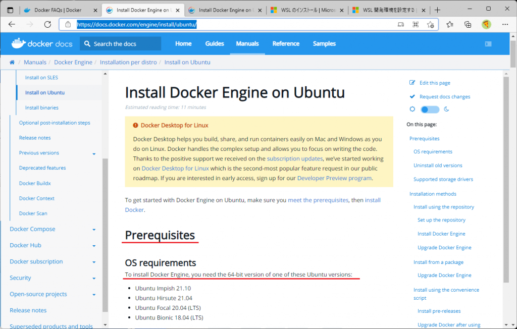Open Optional post-installation steps
This screenshot has height=329, width=517.
[55, 123]
